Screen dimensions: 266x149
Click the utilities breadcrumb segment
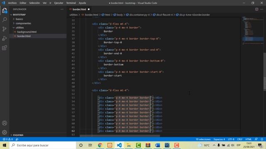tap(74, 15)
